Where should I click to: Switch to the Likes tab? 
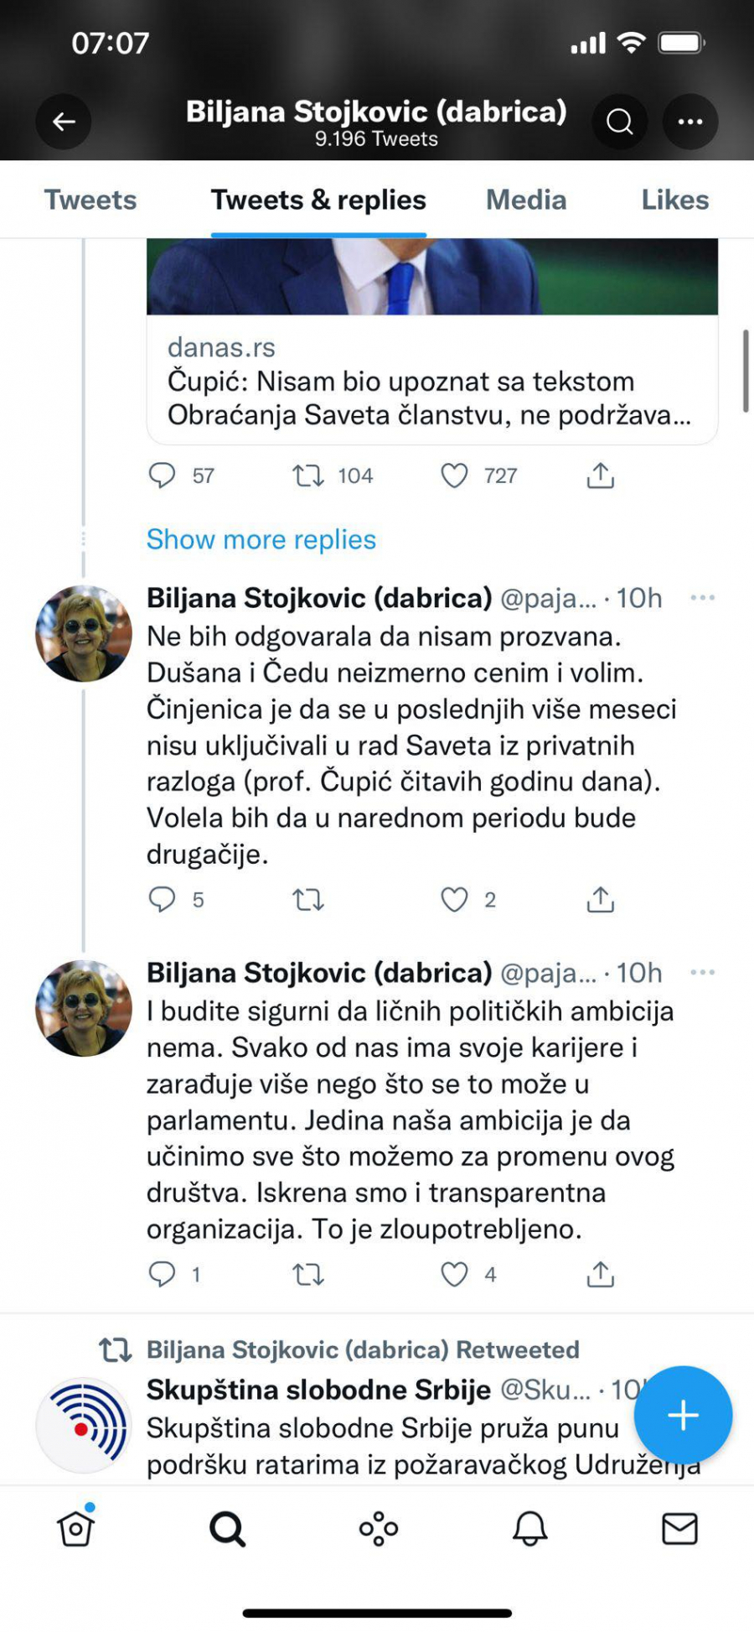coord(674,200)
